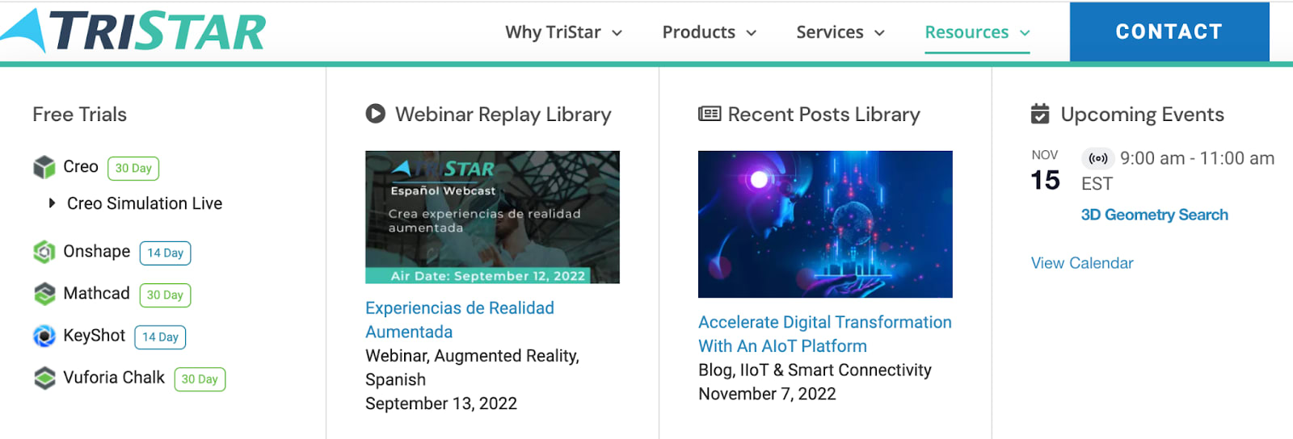Click the Español Webcast webinar thumbnail
Viewport: 1293px width, 439px height.
[x=492, y=217]
